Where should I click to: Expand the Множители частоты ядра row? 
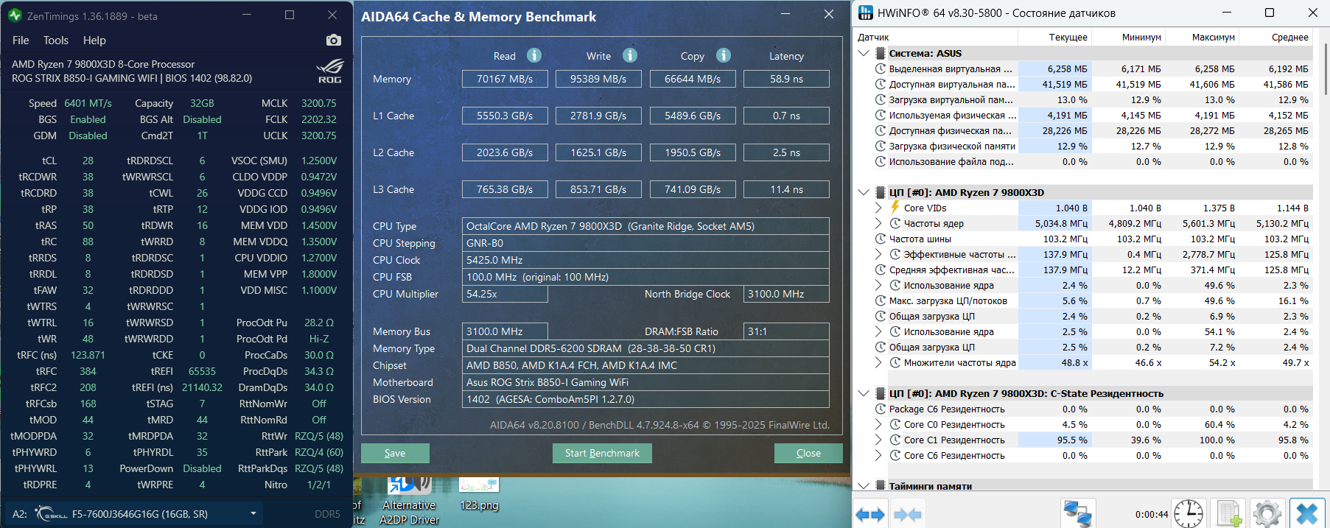[878, 362]
